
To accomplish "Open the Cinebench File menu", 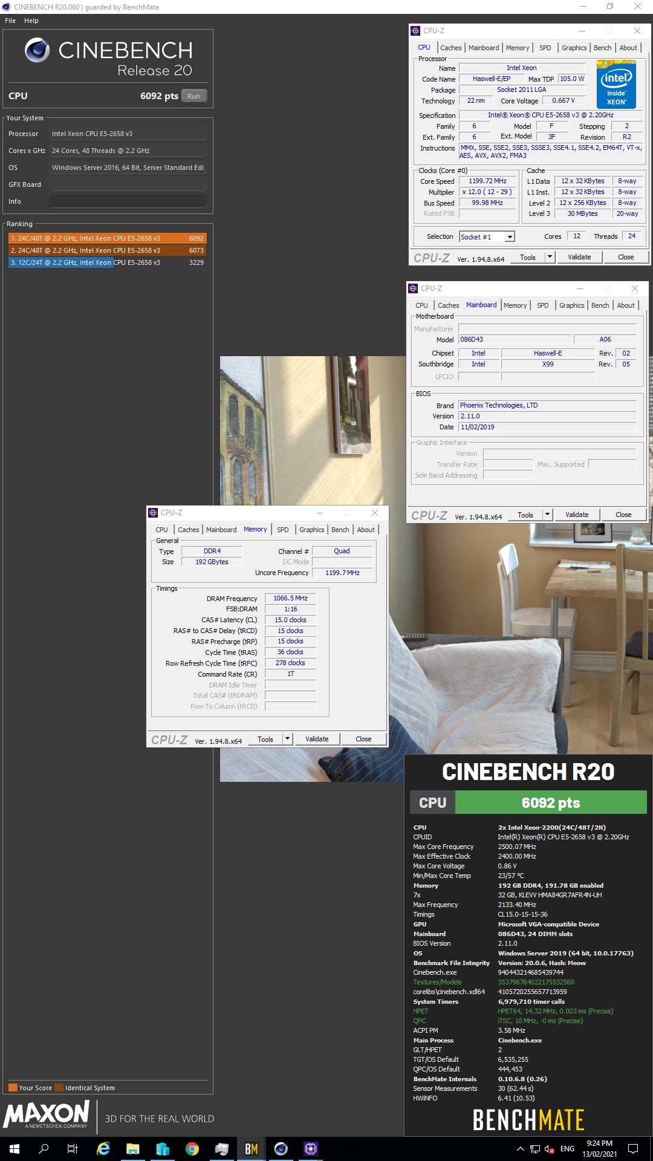I will pos(10,21).
